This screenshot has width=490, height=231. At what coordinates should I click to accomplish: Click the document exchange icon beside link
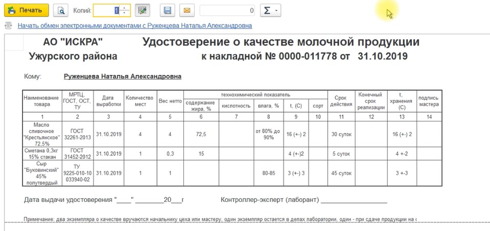tap(9, 25)
